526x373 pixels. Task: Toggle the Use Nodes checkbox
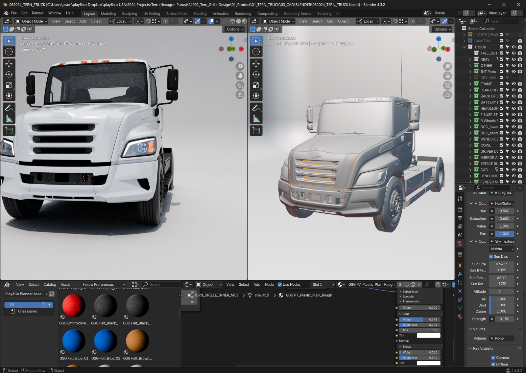click(280, 285)
